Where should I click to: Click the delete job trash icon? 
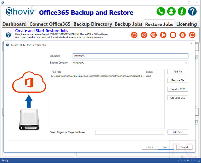(154, 35)
